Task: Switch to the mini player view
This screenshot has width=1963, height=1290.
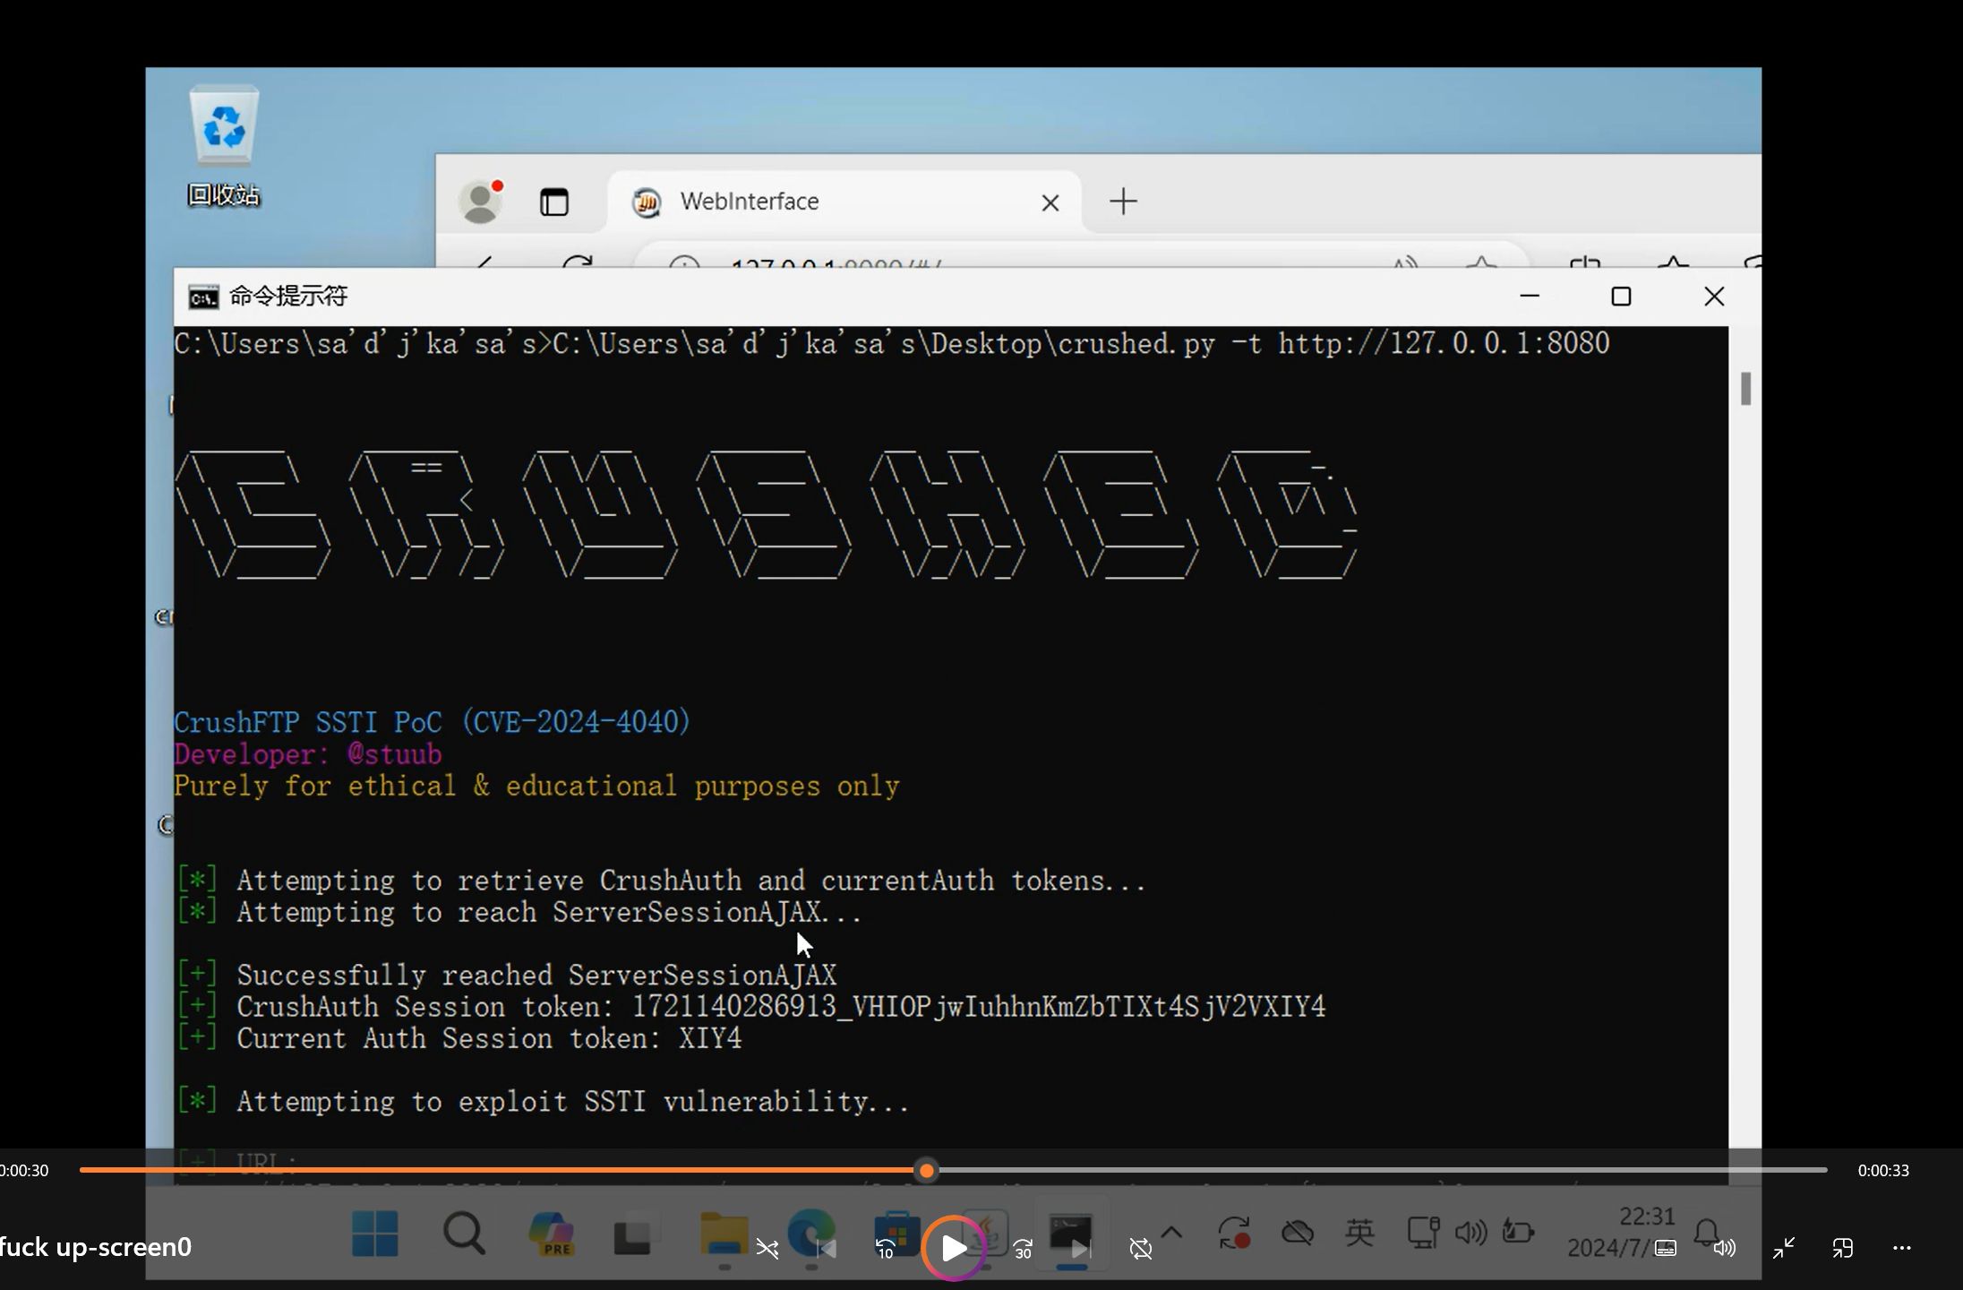Action: 1843,1248
